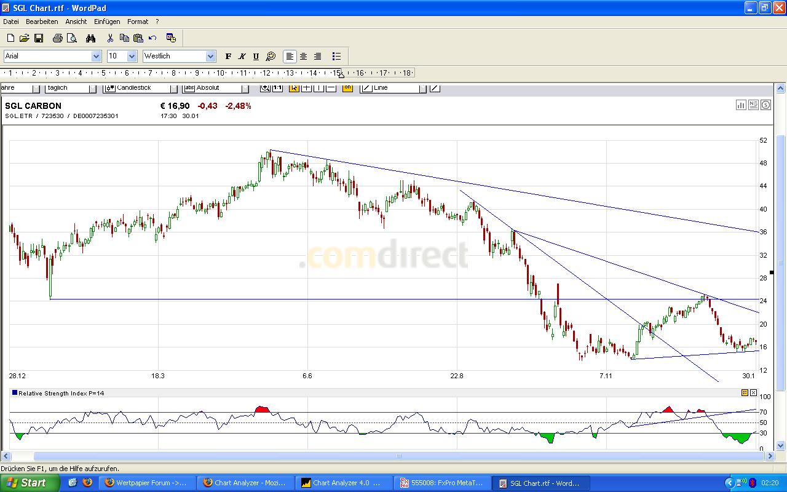The width and height of the screenshot is (787, 492).
Task: Open a file using the folder icon
Action: coord(25,38)
